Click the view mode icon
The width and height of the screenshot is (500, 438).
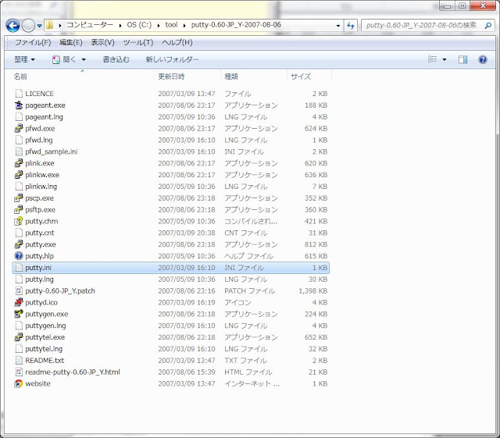[432, 59]
